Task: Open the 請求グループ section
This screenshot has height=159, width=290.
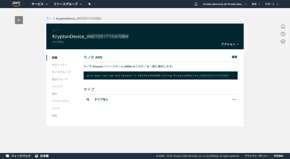Action: tap(60, 79)
